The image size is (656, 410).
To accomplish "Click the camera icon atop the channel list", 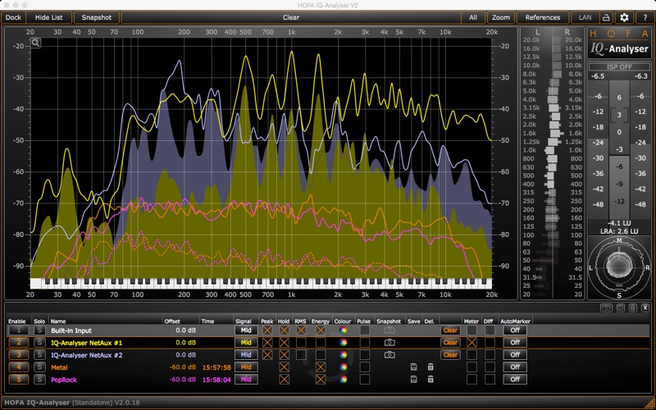I will tap(605, 308).
